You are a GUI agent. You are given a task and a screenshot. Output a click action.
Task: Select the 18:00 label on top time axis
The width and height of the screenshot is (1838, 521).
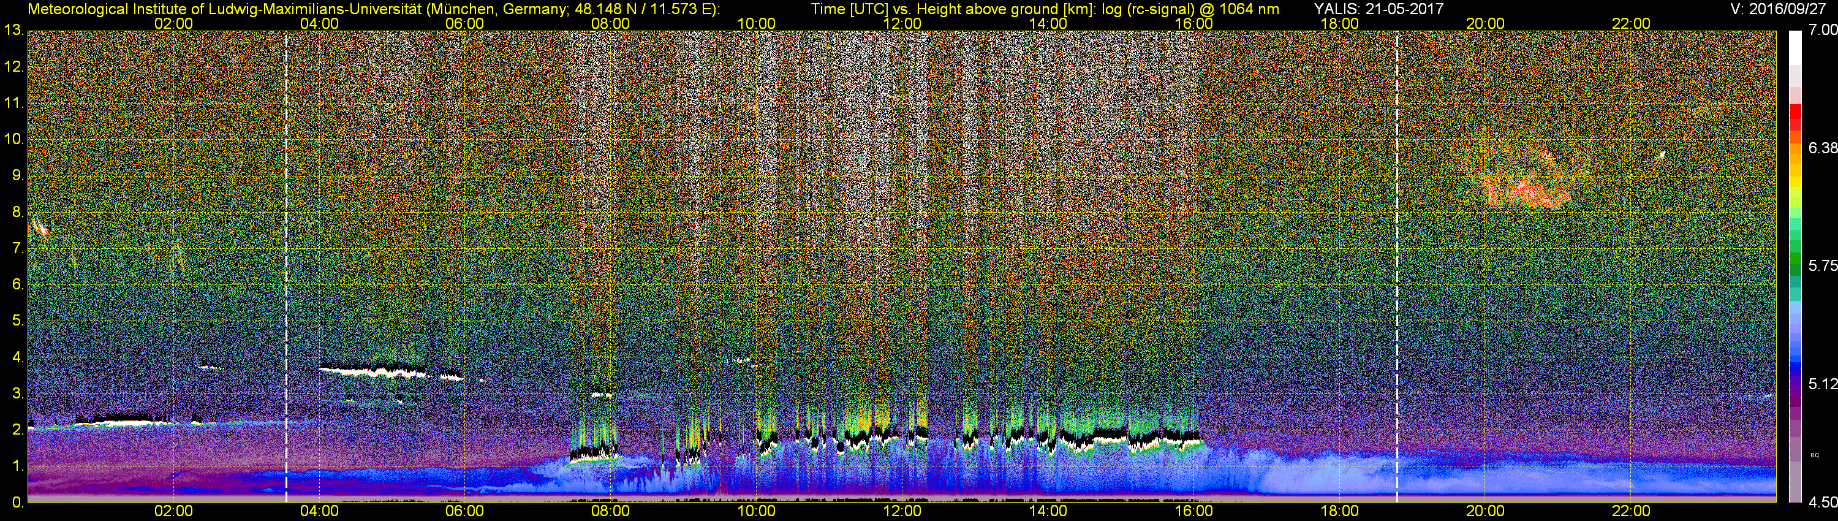point(1339,23)
